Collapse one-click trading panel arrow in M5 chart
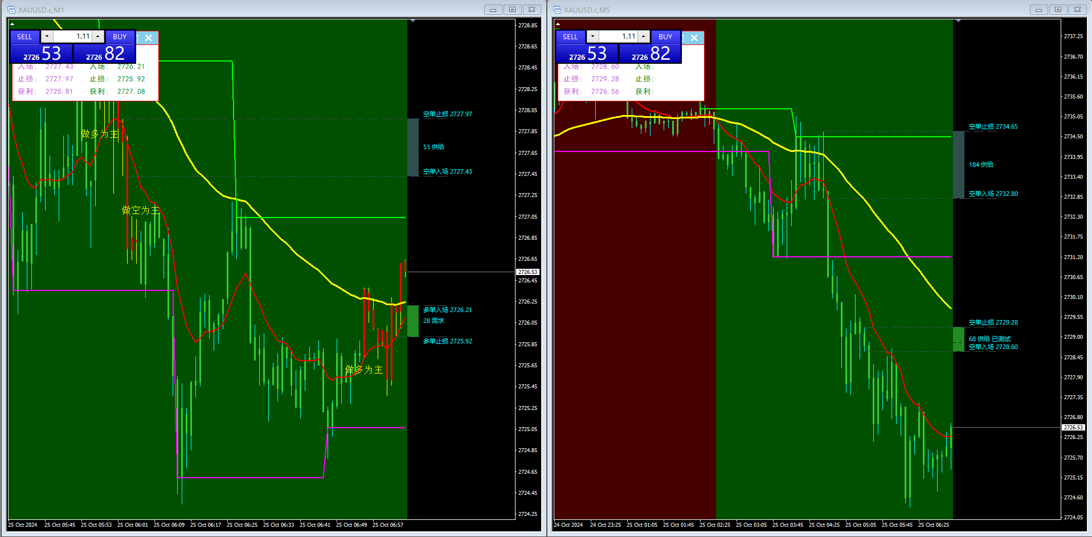The width and height of the screenshot is (1092, 537). coord(558,24)
